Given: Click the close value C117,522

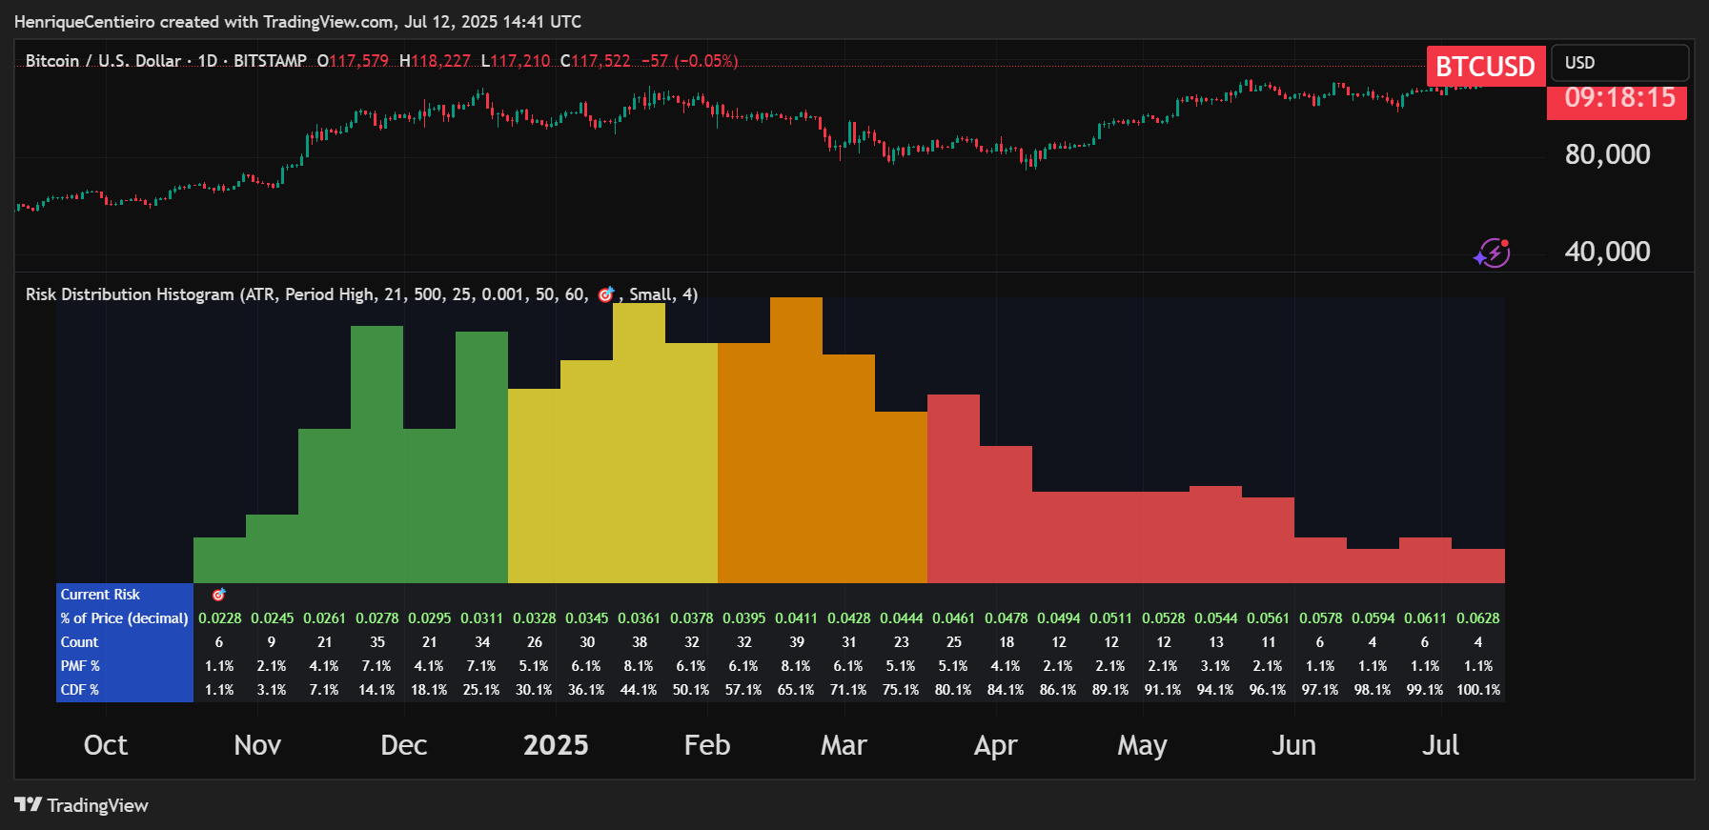Looking at the screenshot, I should click(x=596, y=61).
